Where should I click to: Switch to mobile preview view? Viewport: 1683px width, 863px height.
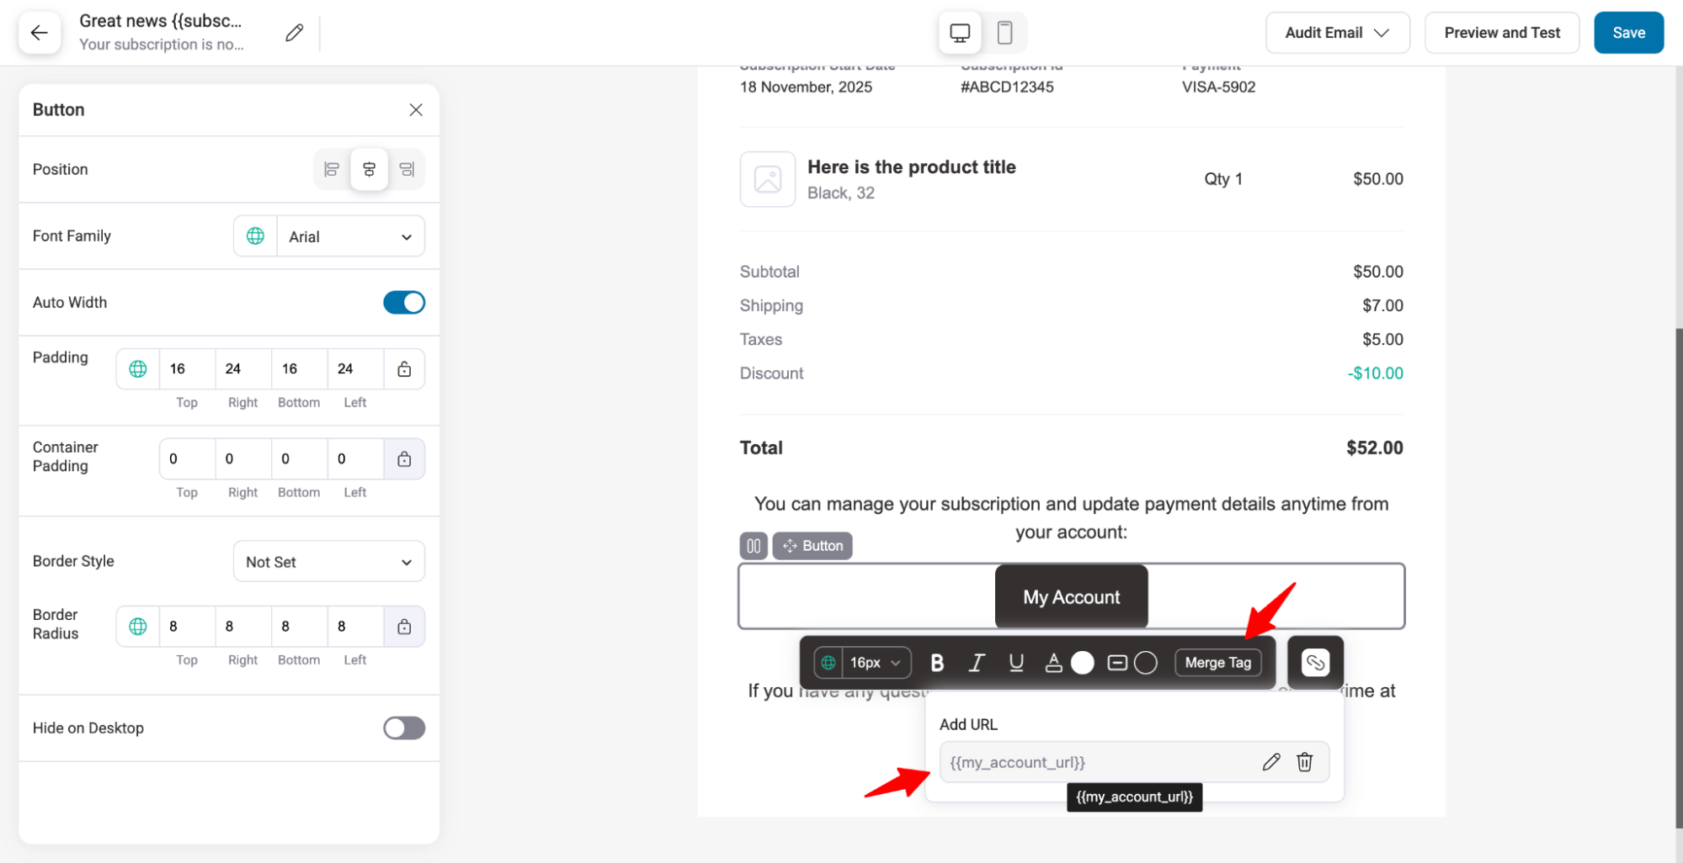point(1004,33)
